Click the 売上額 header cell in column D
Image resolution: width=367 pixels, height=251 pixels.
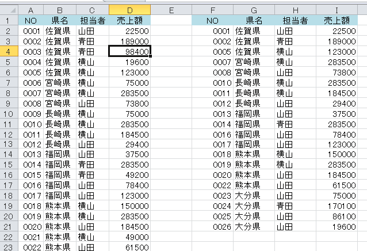129,20
